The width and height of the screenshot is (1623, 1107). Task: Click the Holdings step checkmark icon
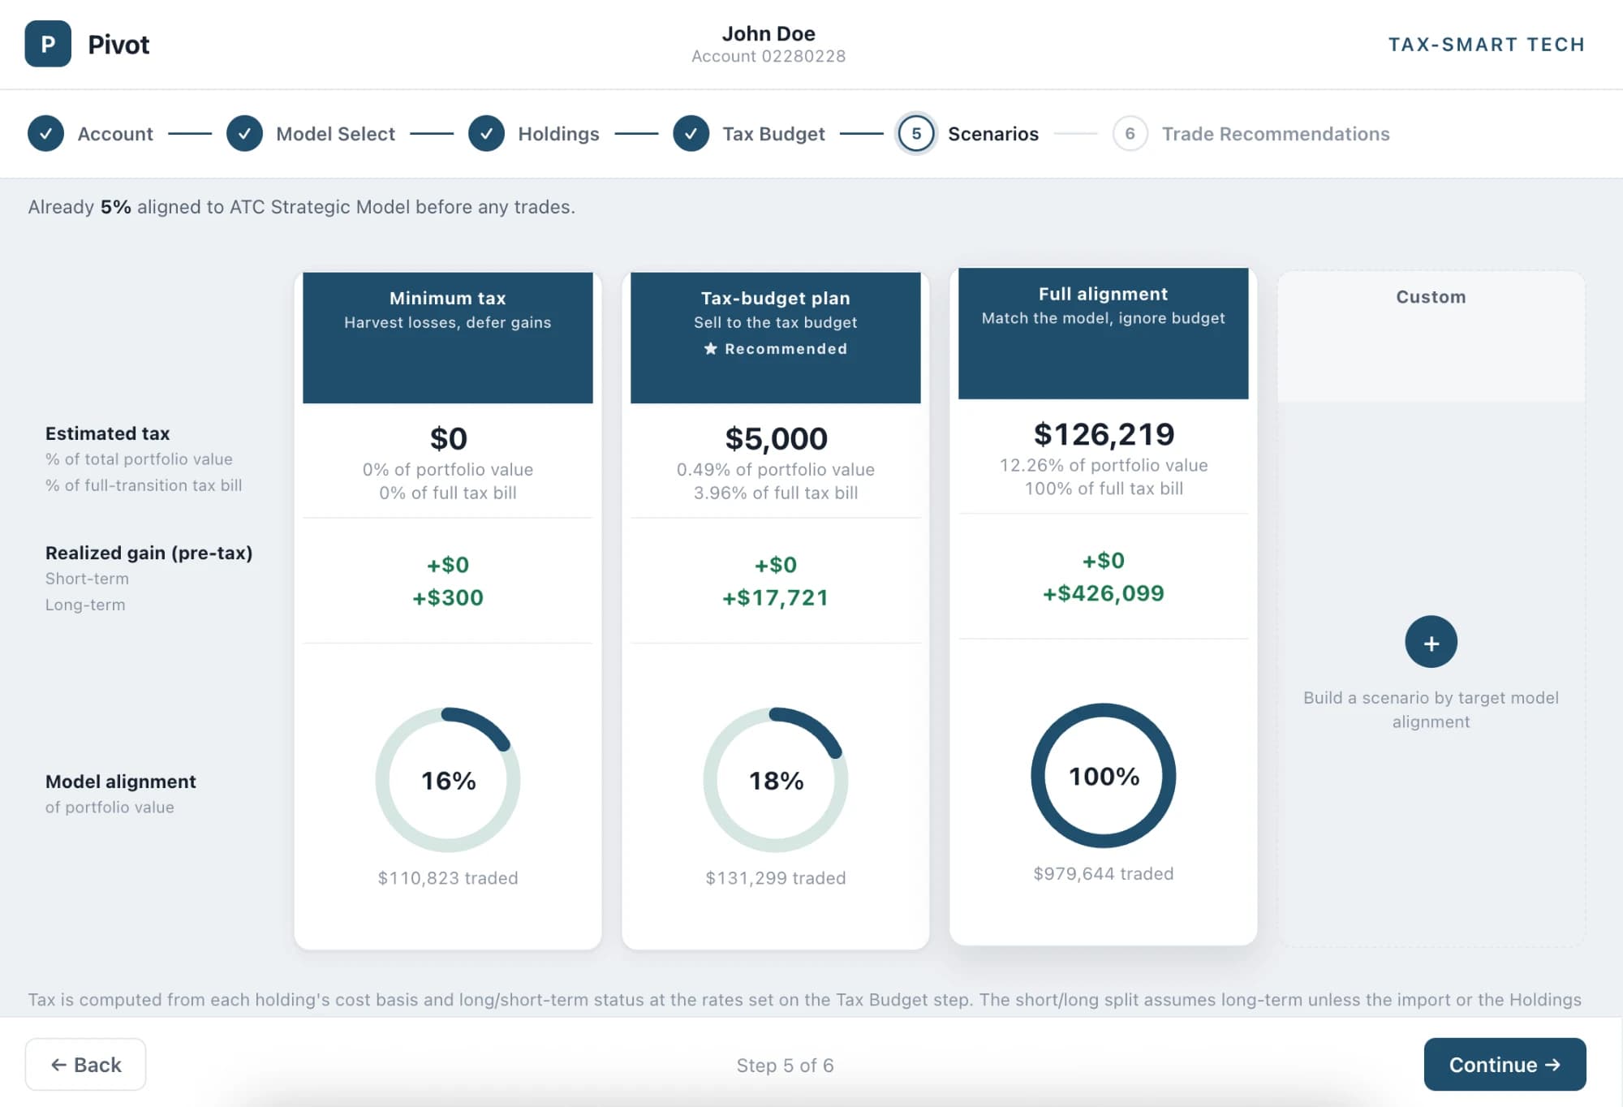(486, 134)
